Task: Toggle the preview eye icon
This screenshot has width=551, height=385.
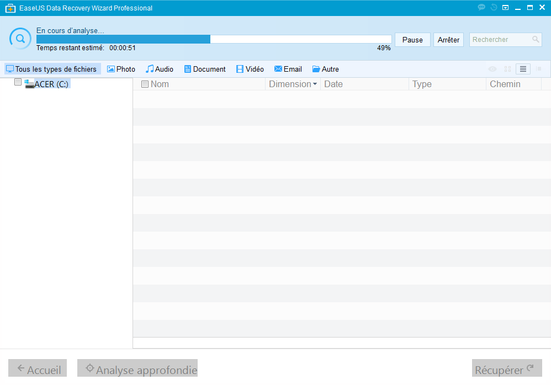Action: [x=492, y=69]
